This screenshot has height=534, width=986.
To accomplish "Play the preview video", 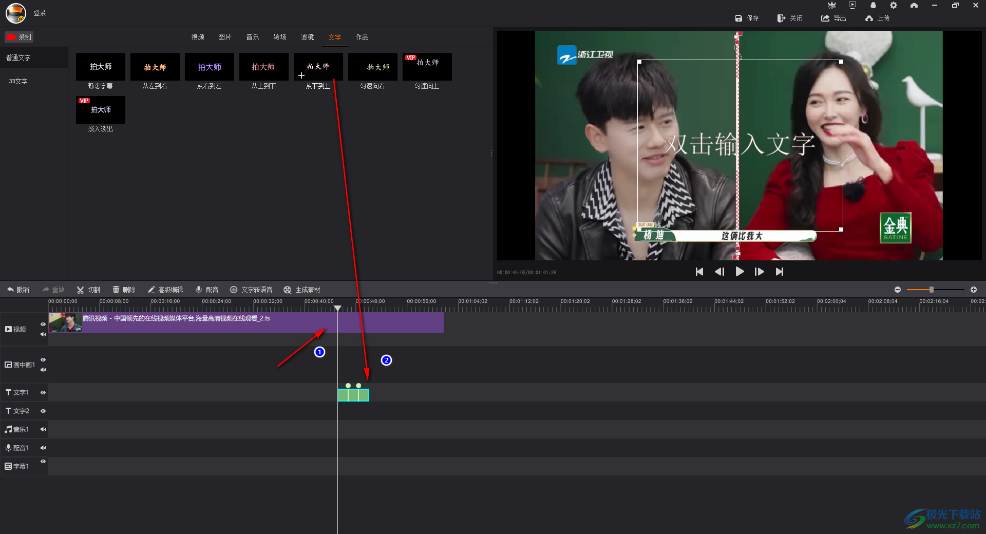I will pyautogui.click(x=739, y=272).
